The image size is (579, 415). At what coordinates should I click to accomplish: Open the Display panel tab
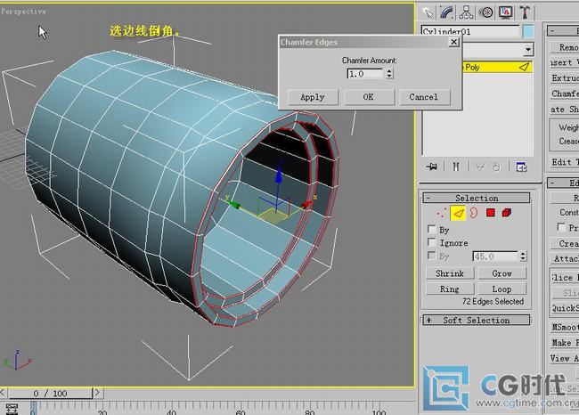[505, 13]
